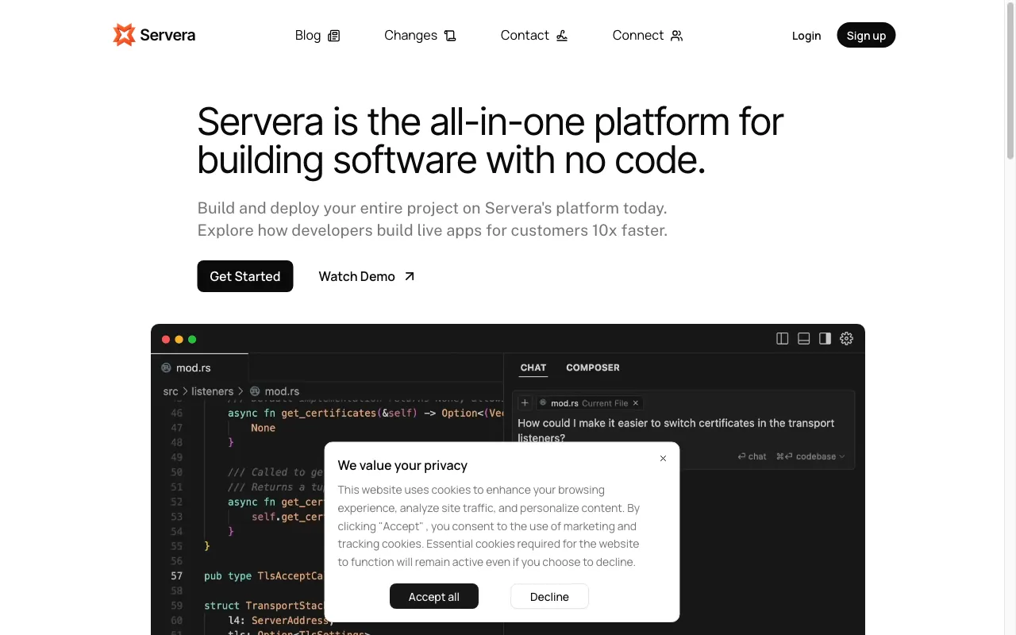
Task: Add context with the plus icon
Action: click(x=525, y=403)
